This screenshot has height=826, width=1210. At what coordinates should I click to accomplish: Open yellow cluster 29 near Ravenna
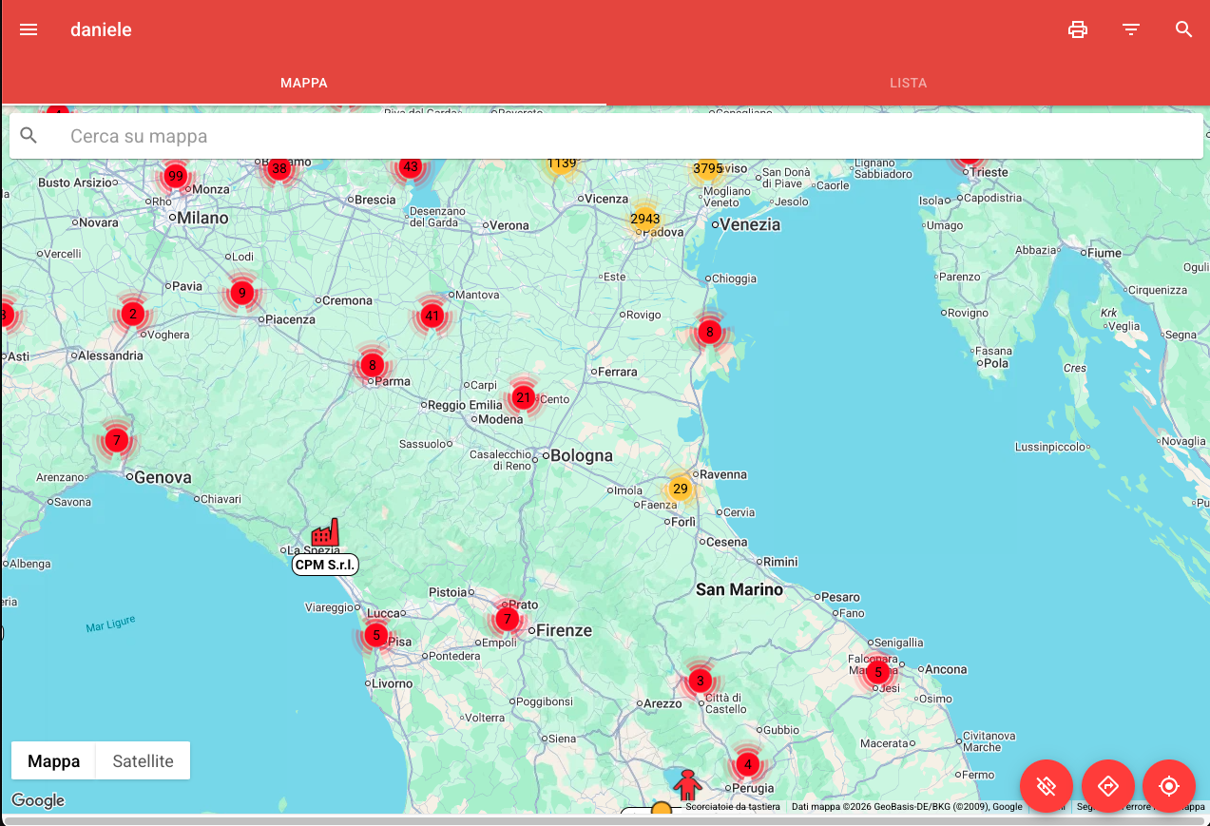(x=680, y=490)
